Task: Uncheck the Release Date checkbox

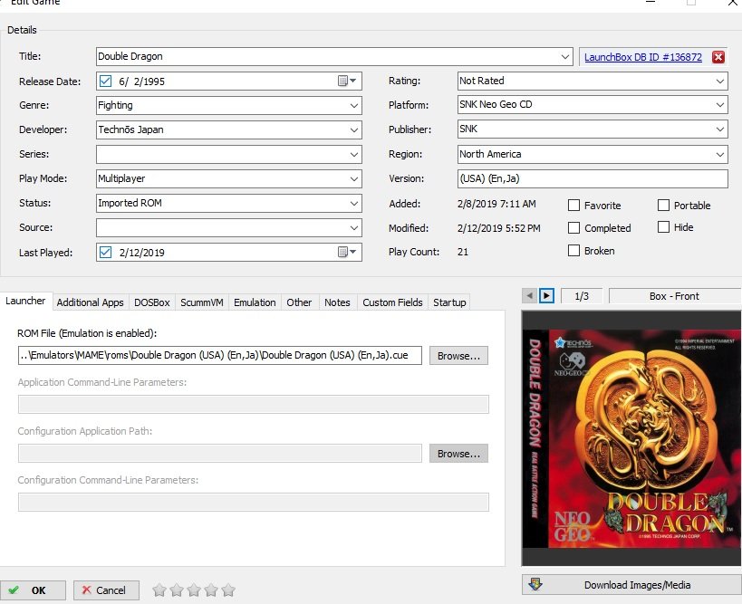Action: [x=105, y=81]
